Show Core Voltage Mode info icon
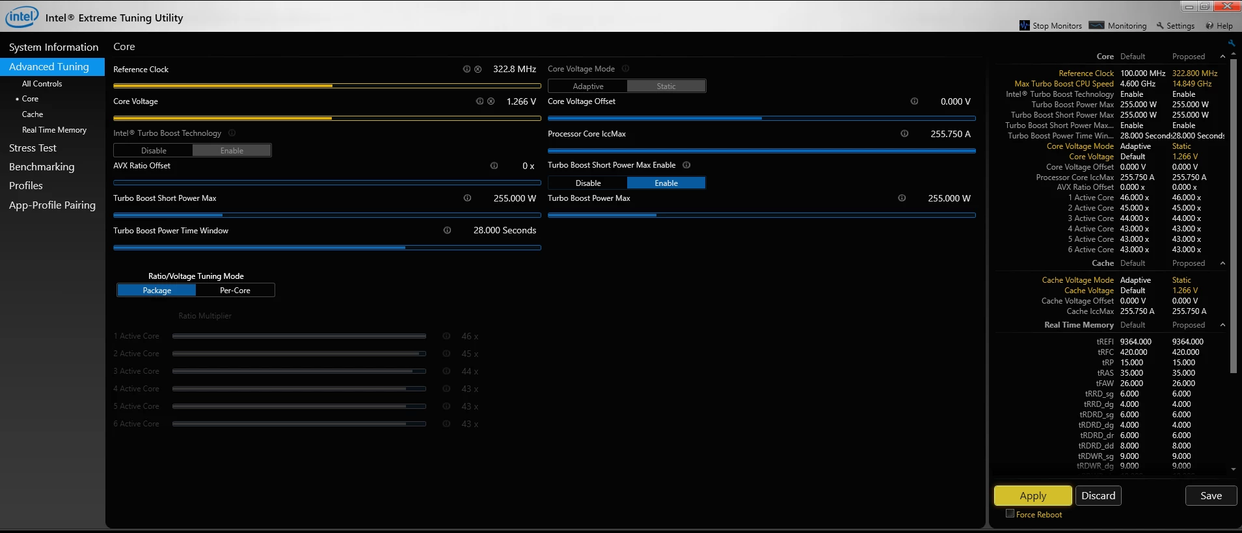 point(625,69)
